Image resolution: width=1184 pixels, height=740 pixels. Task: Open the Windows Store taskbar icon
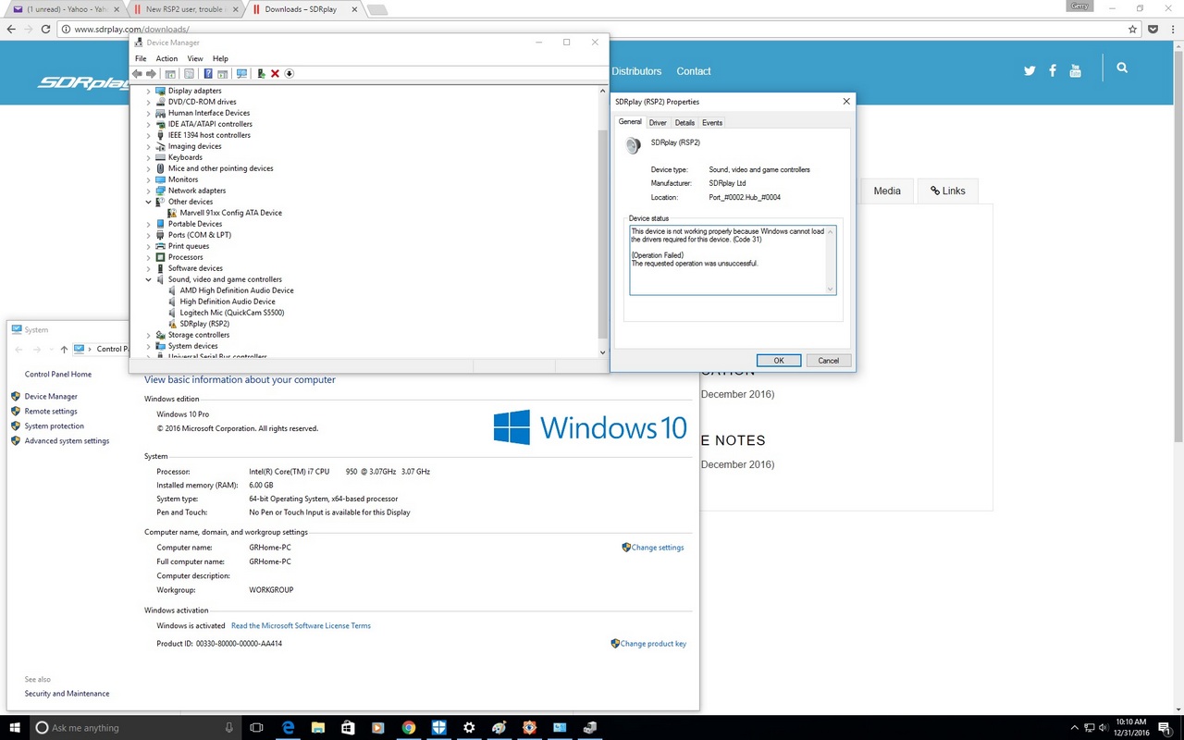click(348, 728)
